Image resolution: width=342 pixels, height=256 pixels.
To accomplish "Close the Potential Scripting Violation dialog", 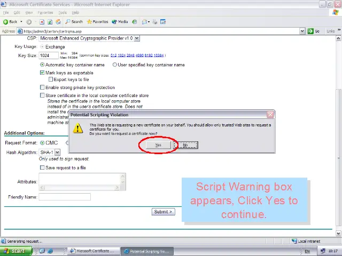I will tap(270, 115).
